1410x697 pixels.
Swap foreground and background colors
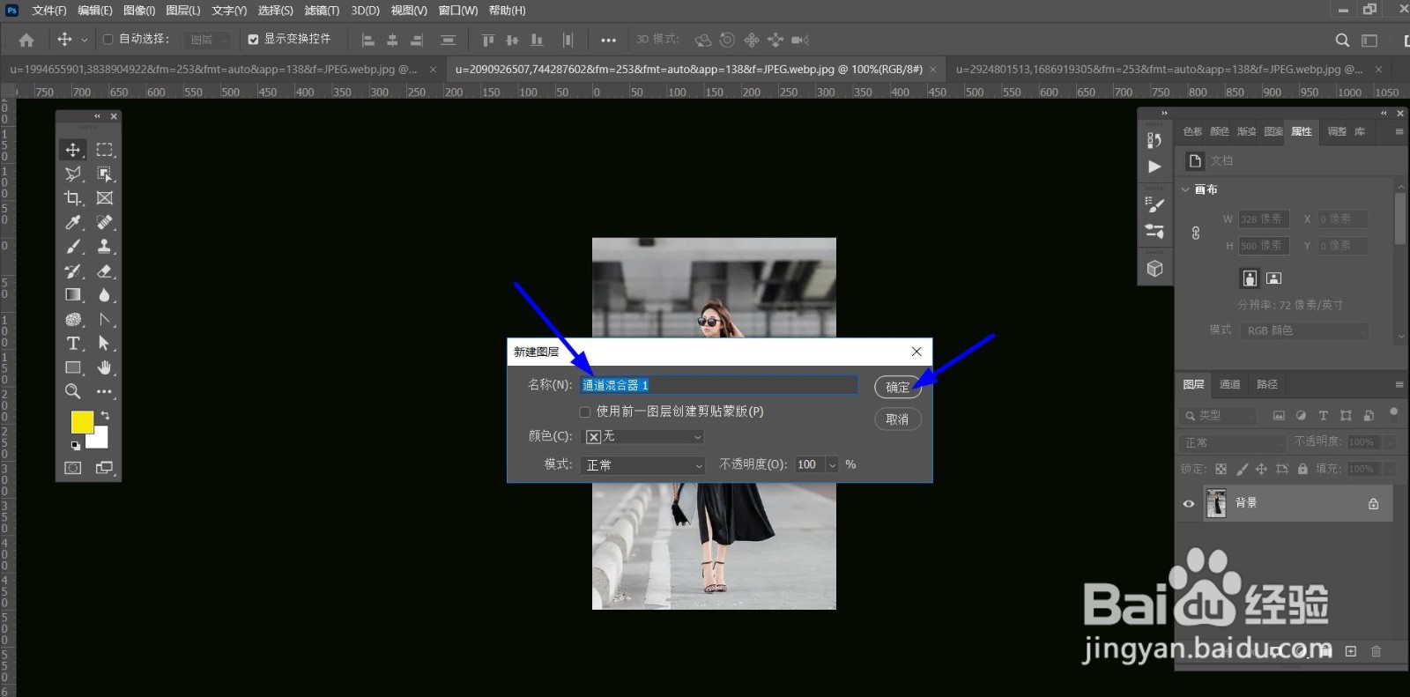point(105,415)
